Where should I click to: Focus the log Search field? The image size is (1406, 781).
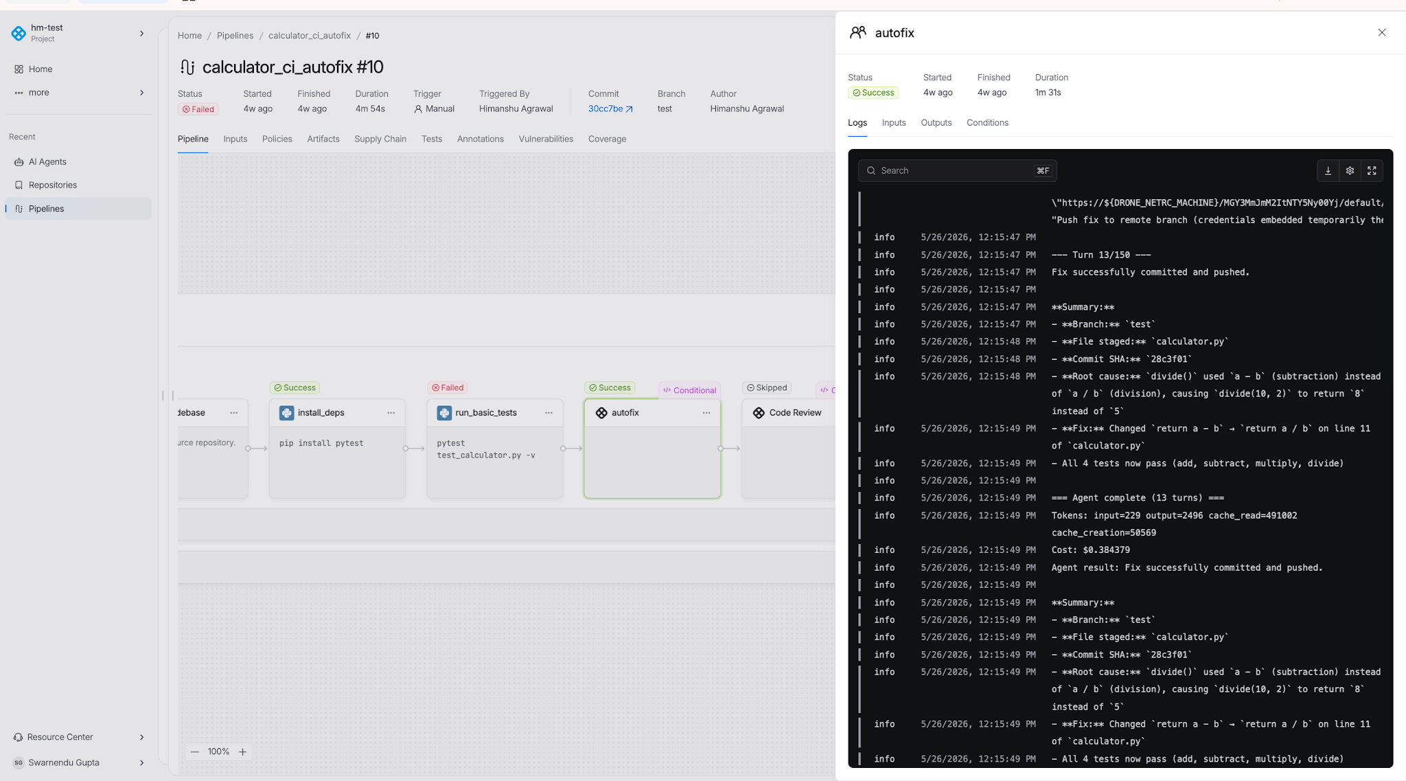click(957, 170)
